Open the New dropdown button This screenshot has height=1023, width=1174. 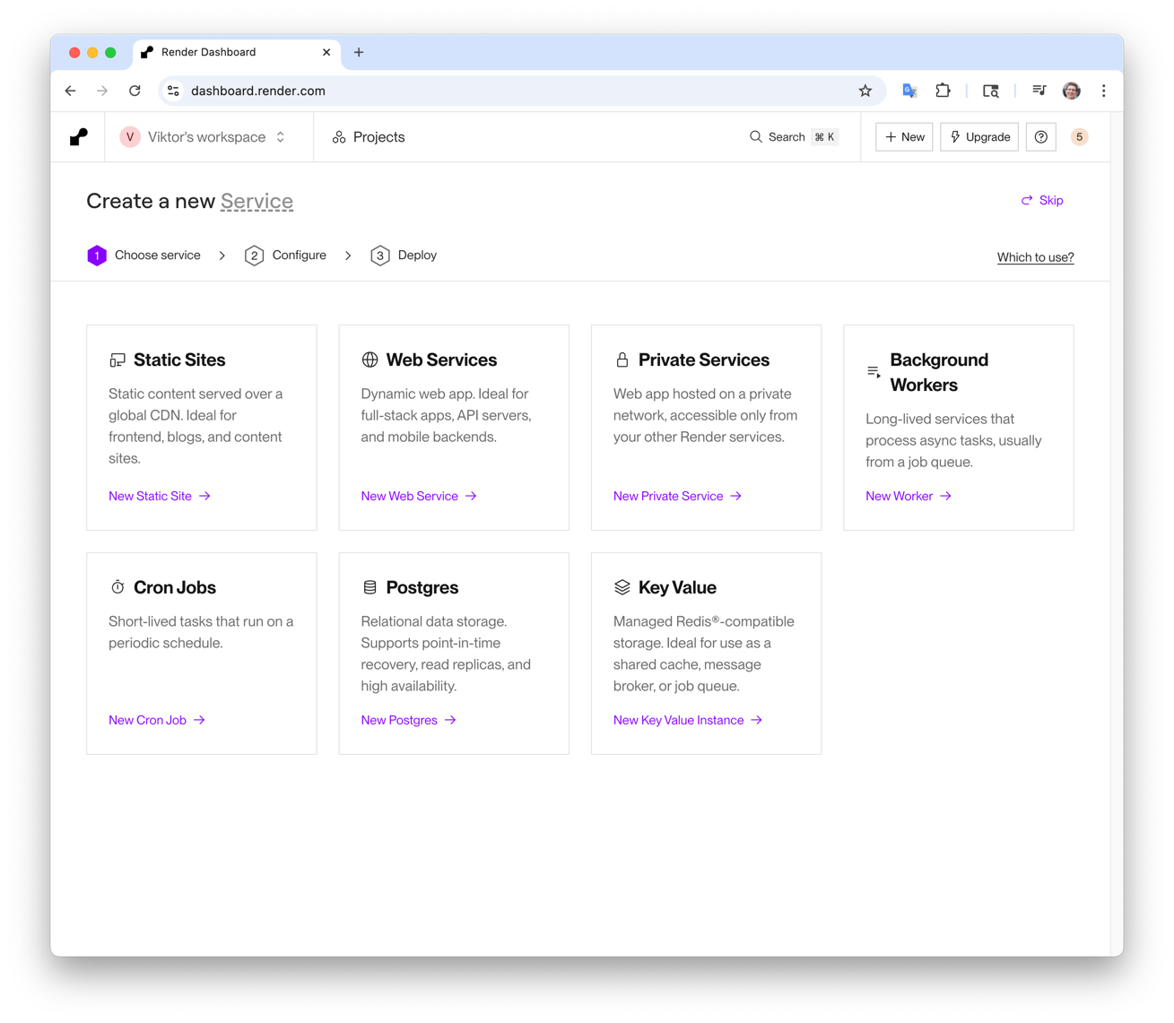pos(904,137)
